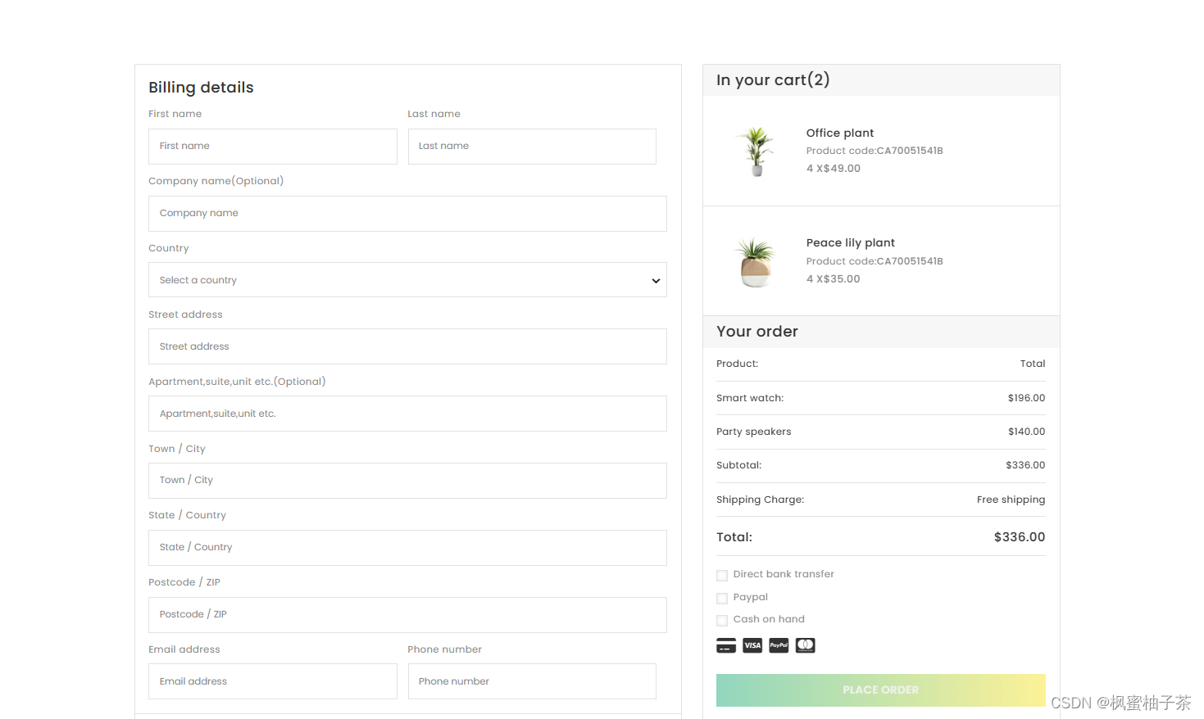Click into the Company name field

pyautogui.click(x=407, y=214)
